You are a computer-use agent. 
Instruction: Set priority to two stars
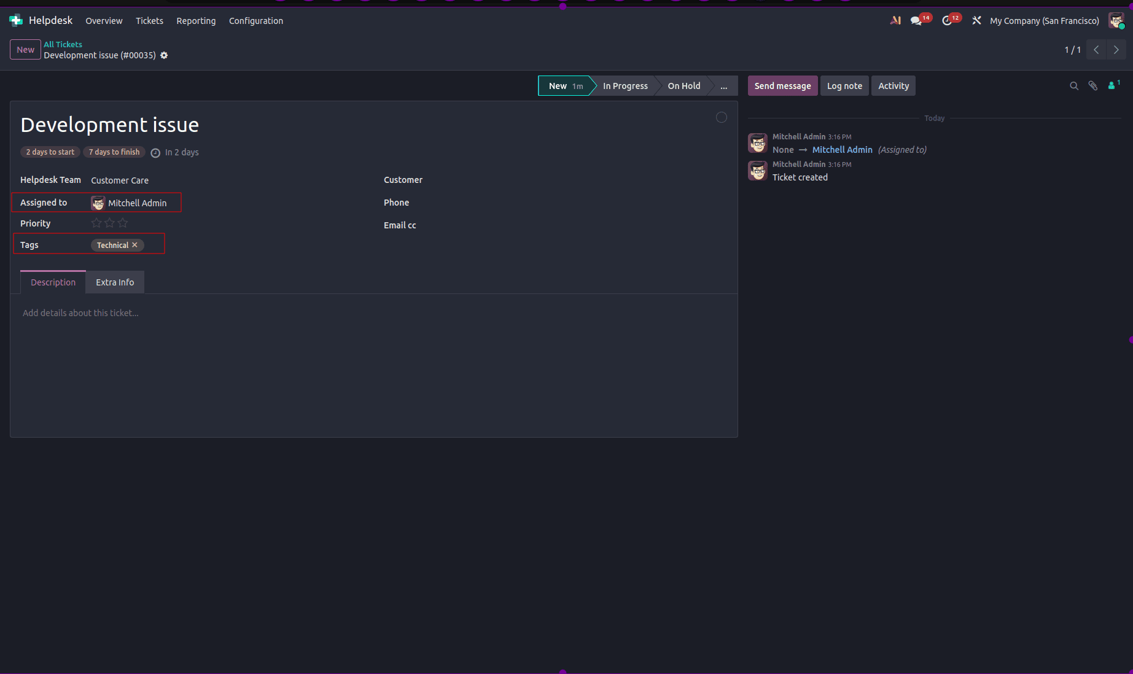[109, 223]
